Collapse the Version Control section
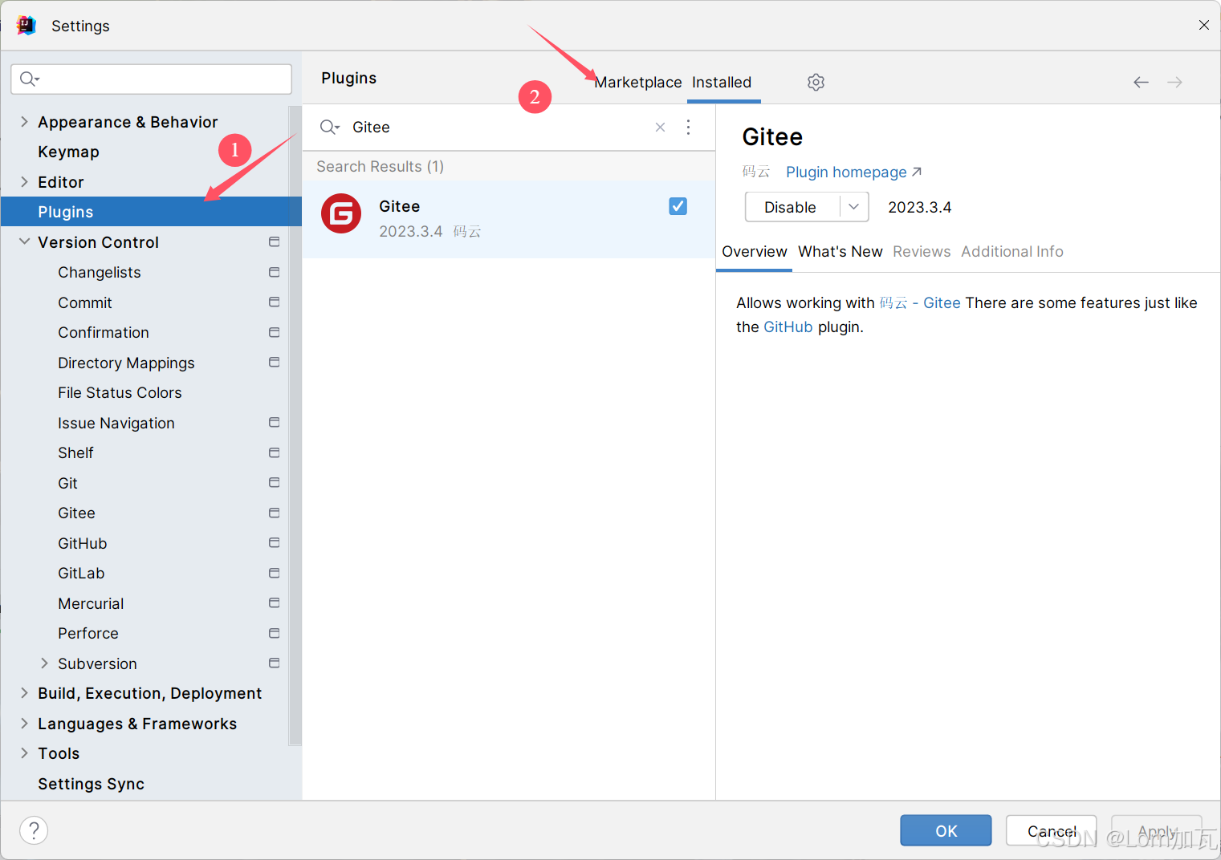Viewport: 1221px width, 860px height. point(24,241)
